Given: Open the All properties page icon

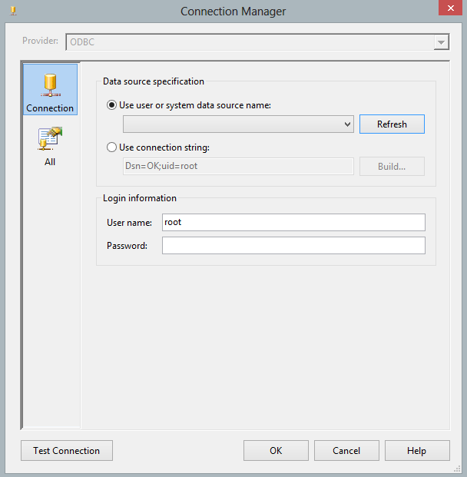Looking at the screenshot, I should tap(50, 146).
